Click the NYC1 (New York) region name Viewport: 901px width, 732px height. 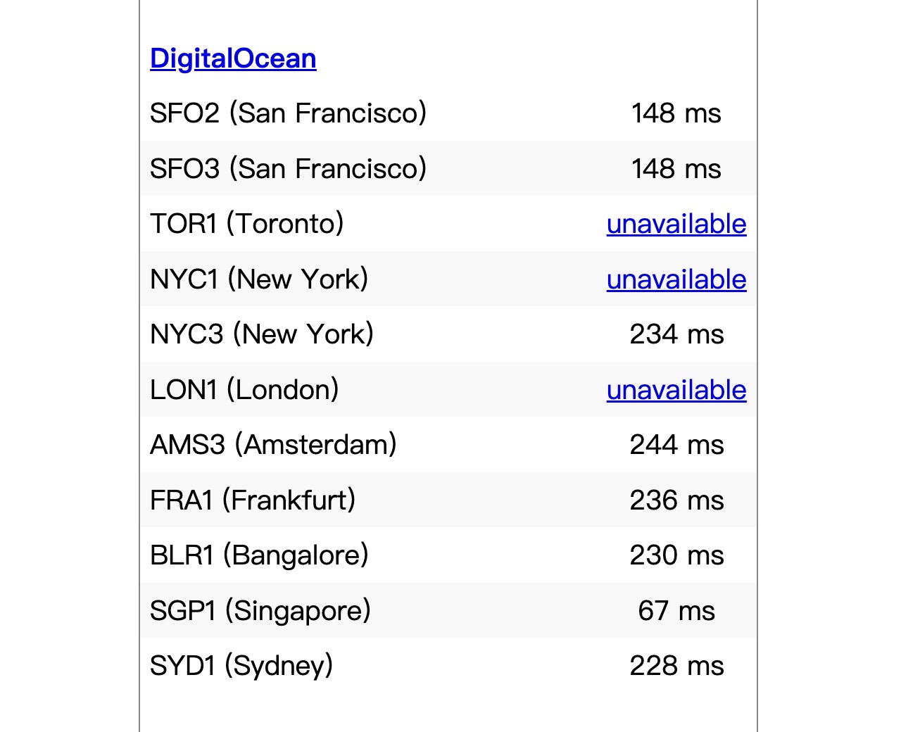click(x=259, y=279)
